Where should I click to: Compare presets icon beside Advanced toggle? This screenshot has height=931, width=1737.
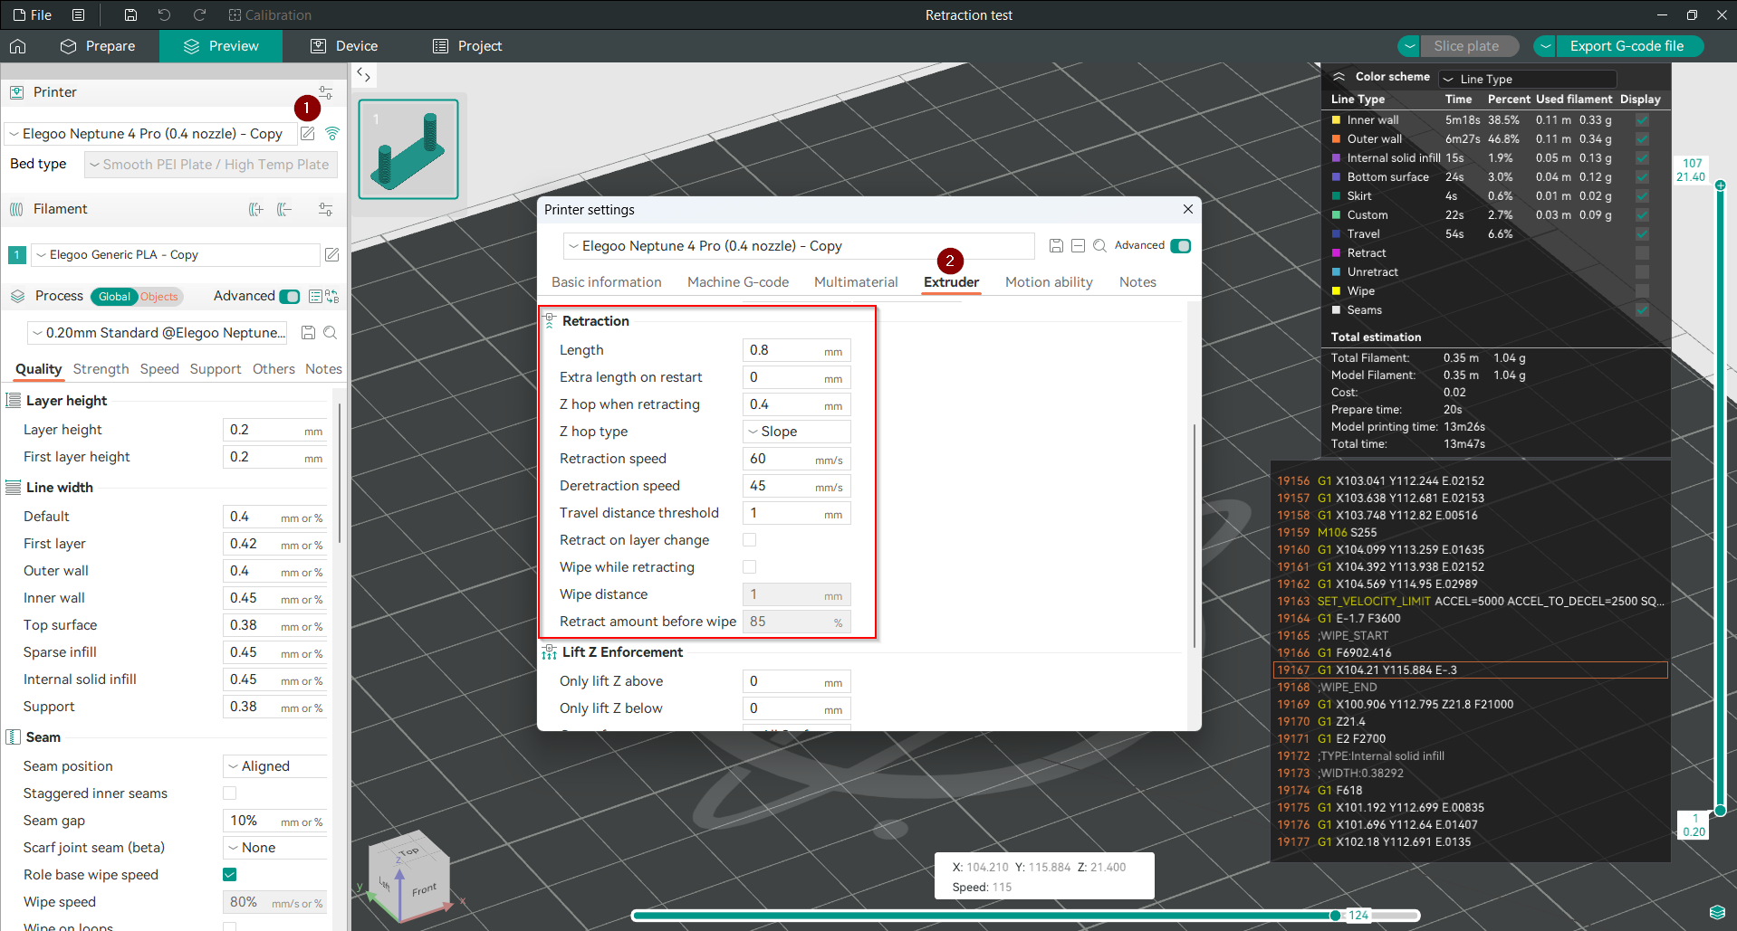(332, 296)
